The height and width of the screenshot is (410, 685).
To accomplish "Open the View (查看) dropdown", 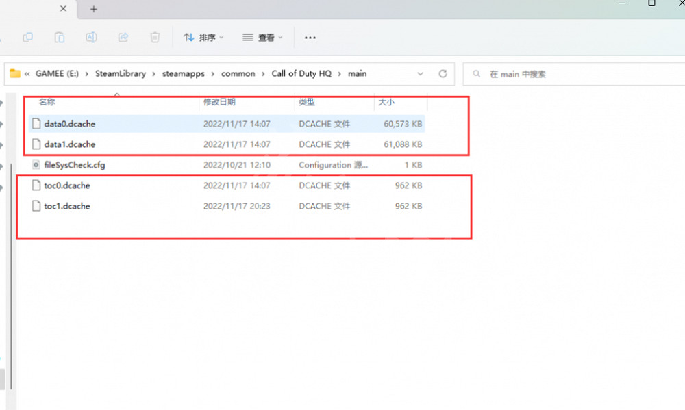I will [x=262, y=38].
